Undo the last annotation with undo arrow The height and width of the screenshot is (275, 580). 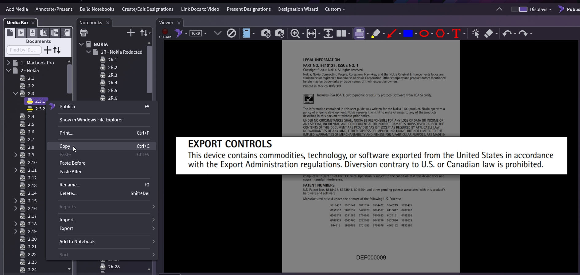507,33
